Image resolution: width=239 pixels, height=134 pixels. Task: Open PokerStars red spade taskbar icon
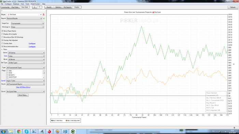click(50, 131)
